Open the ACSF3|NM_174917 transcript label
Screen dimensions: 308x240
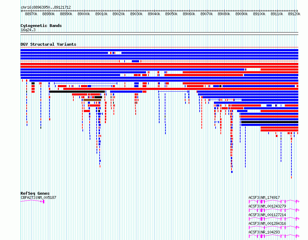[x=264, y=197]
